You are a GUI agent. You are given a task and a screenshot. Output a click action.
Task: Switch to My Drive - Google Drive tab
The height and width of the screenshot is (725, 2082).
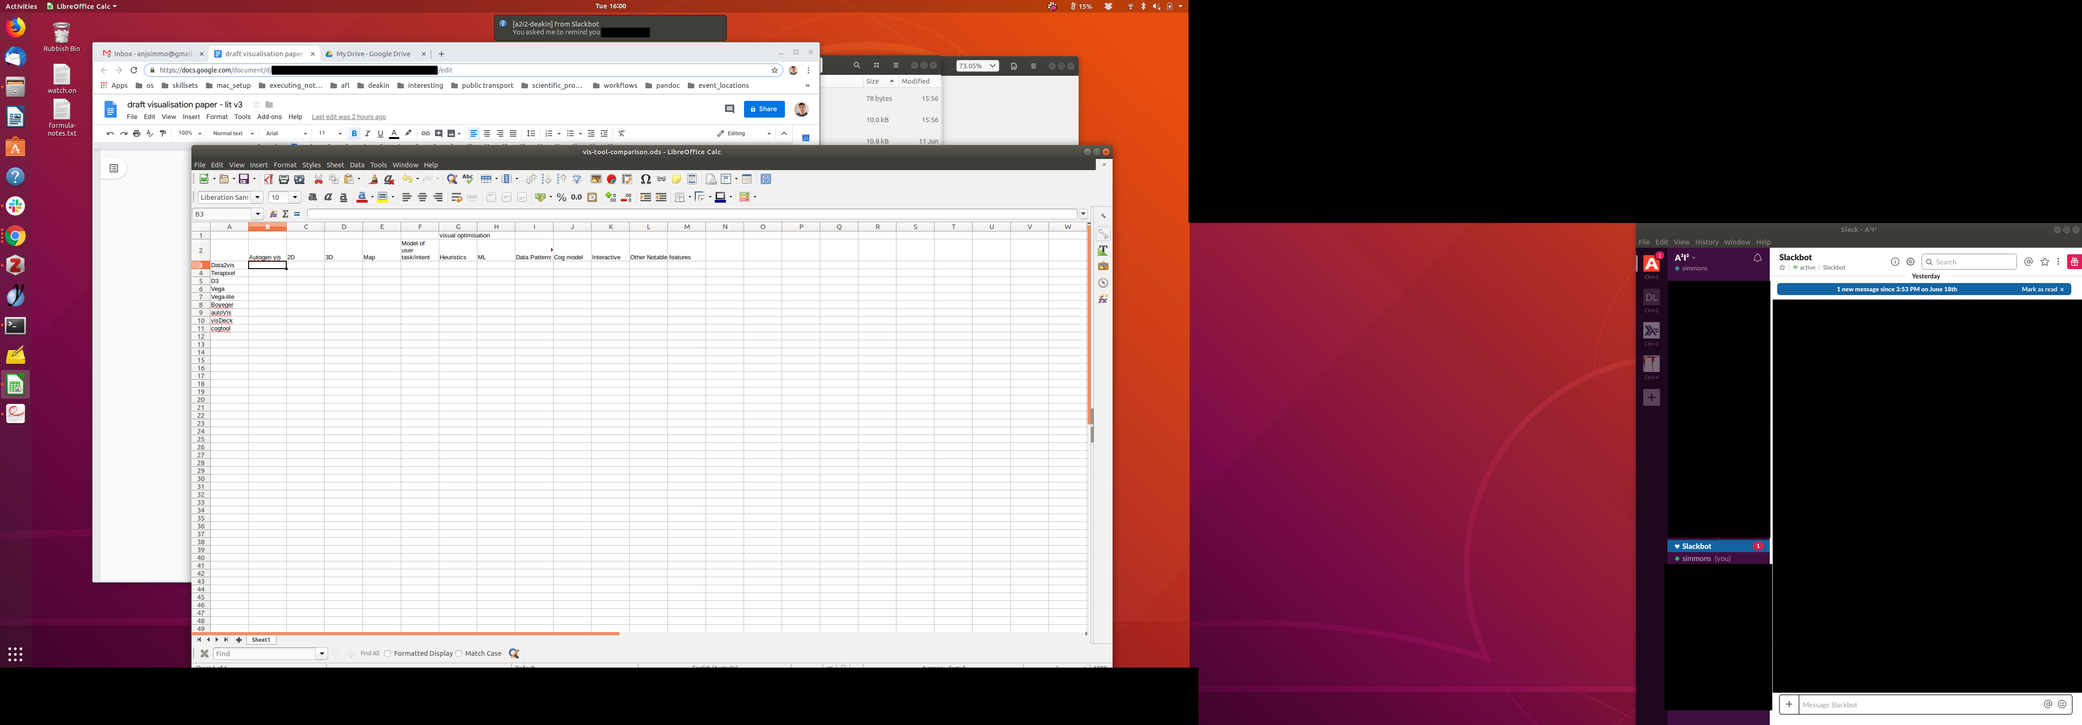click(373, 54)
